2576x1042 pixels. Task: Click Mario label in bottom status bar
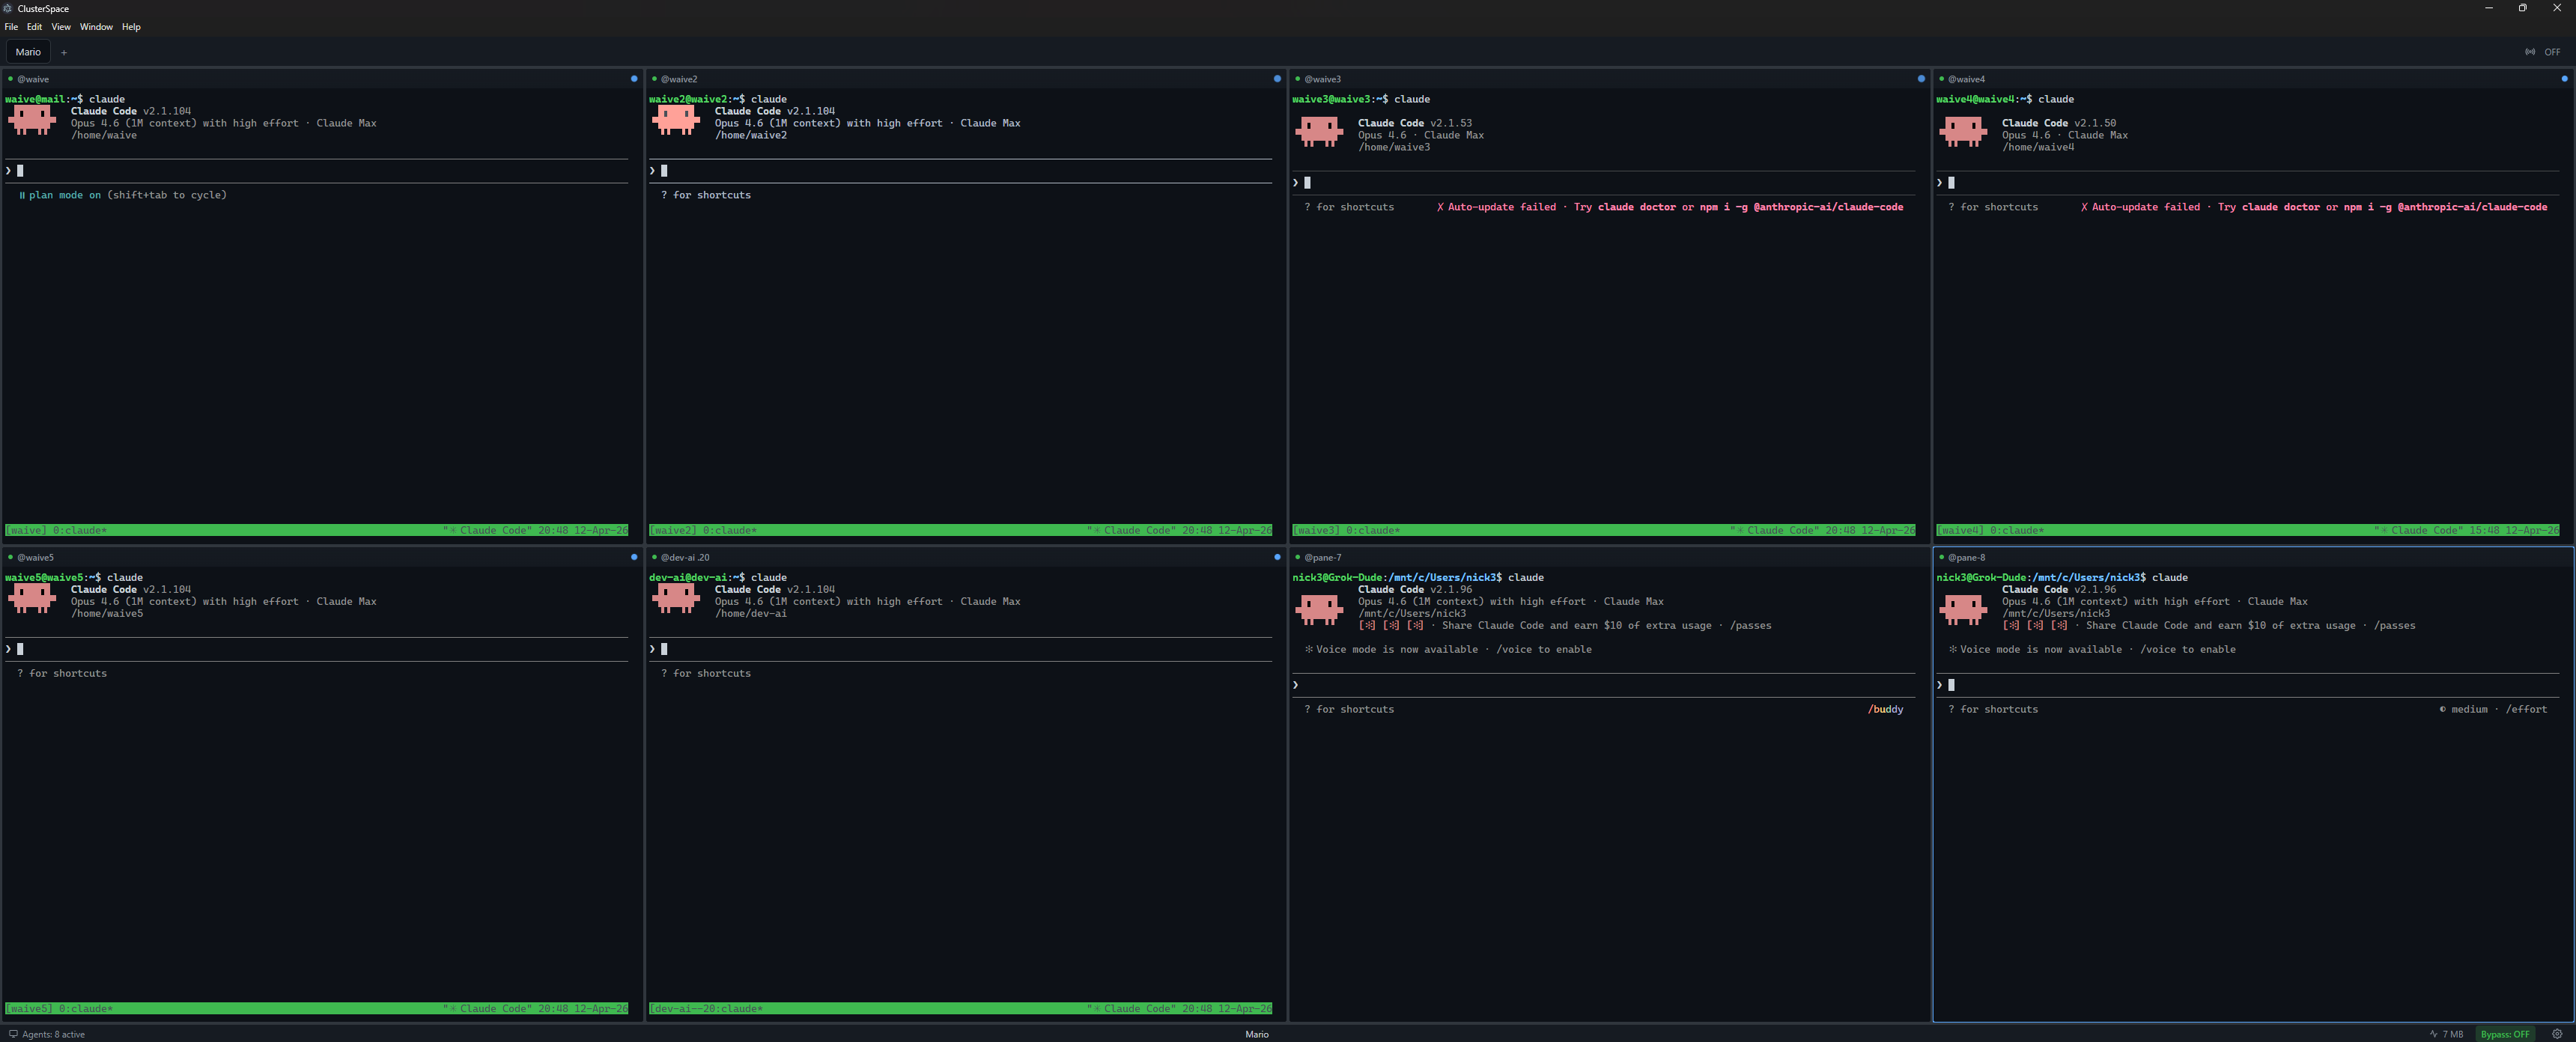(1257, 1034)
